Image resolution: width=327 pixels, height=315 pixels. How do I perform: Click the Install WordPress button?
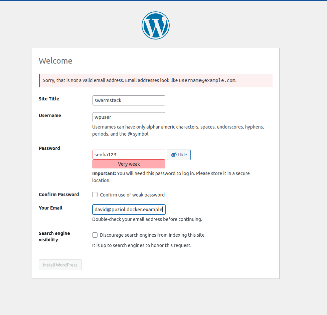(60, 264)
